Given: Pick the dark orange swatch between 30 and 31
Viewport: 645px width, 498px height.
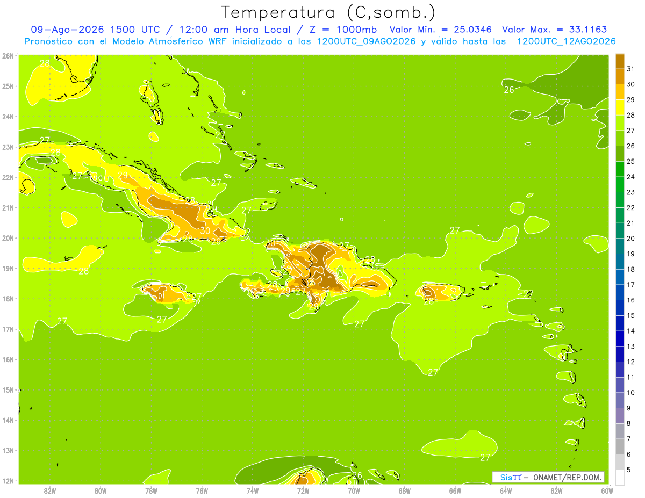Looking at the screenshot, I should click(x=620, y=76).
